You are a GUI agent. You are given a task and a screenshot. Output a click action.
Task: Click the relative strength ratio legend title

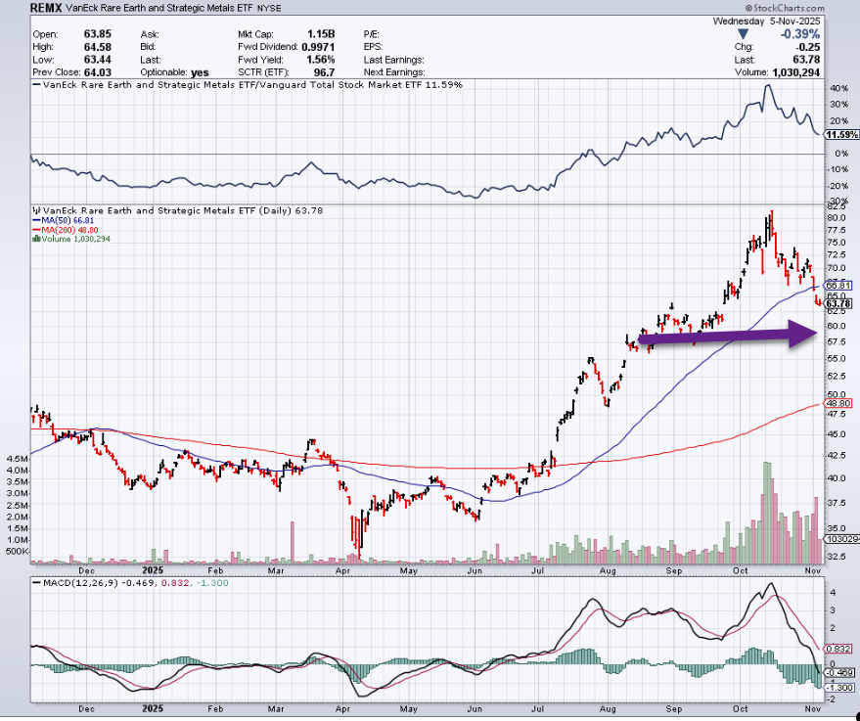click(x=247, y=85)
